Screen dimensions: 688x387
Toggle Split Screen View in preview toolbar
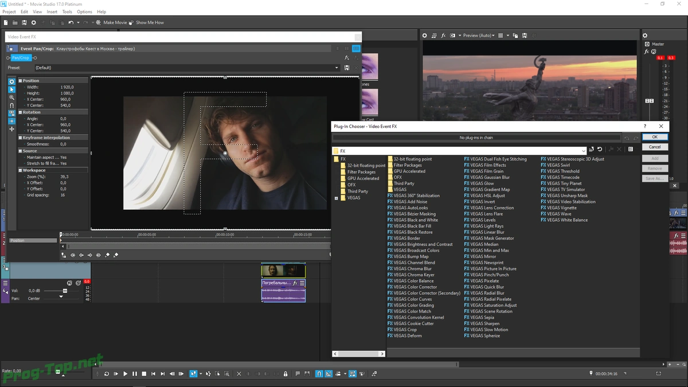click(454, 36)
